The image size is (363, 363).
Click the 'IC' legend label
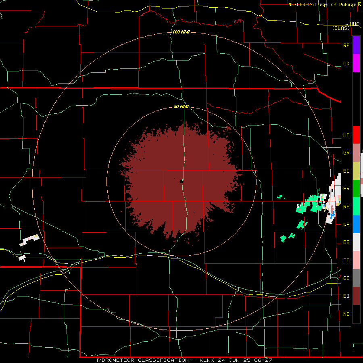coord(346,261)
